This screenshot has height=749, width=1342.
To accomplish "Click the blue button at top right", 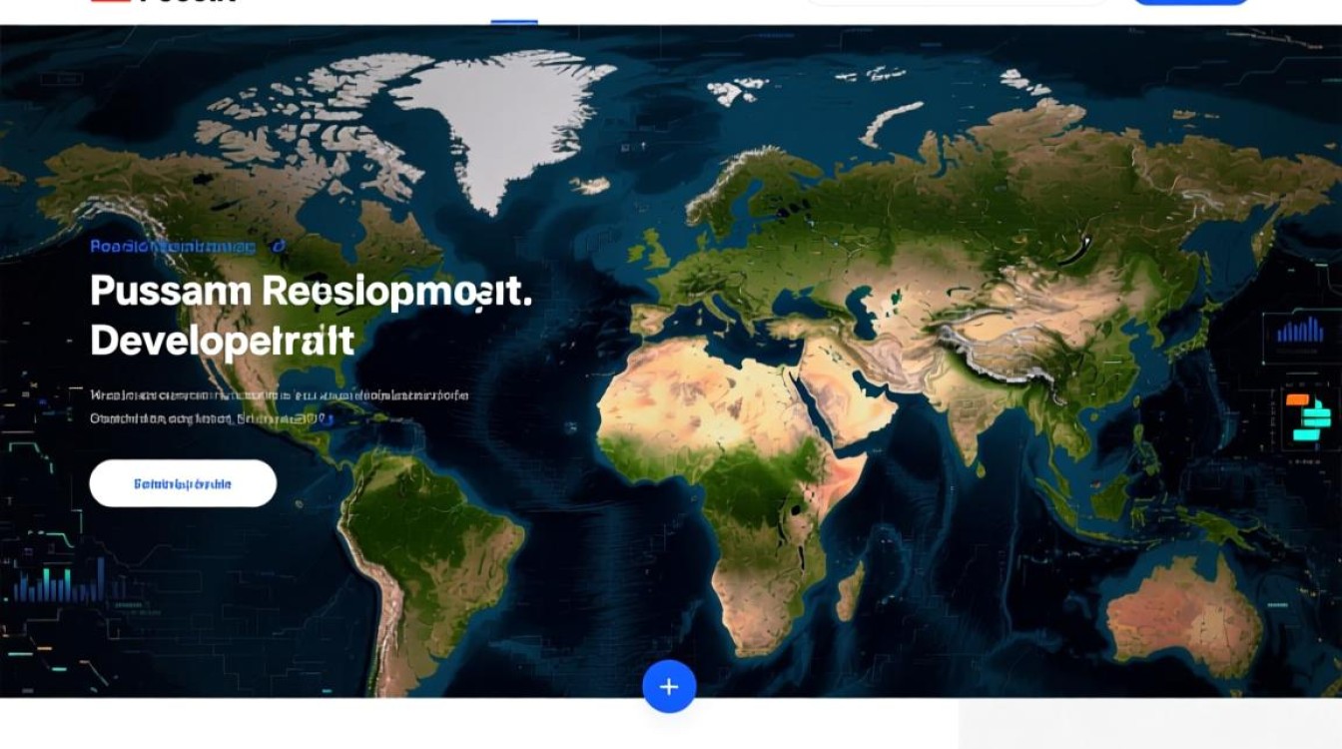I will click(1190, 1).
